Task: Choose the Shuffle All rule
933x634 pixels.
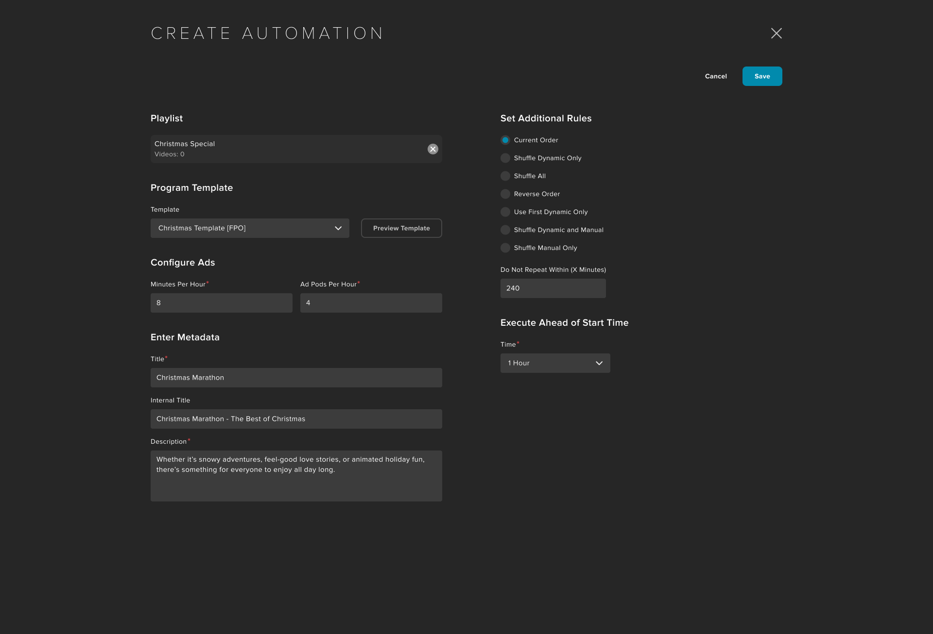Action: click(x=505, y=176)
